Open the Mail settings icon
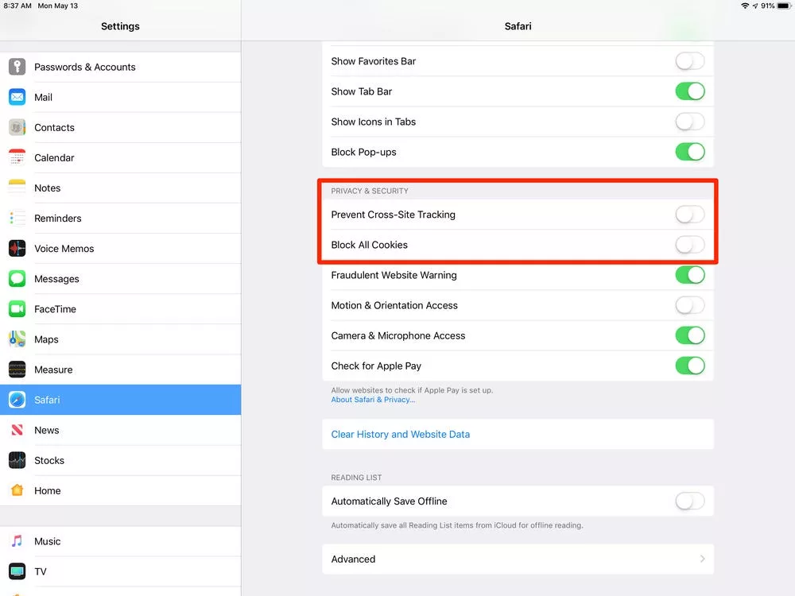Viewport: 795px width, 596px height. click(16, 97)
